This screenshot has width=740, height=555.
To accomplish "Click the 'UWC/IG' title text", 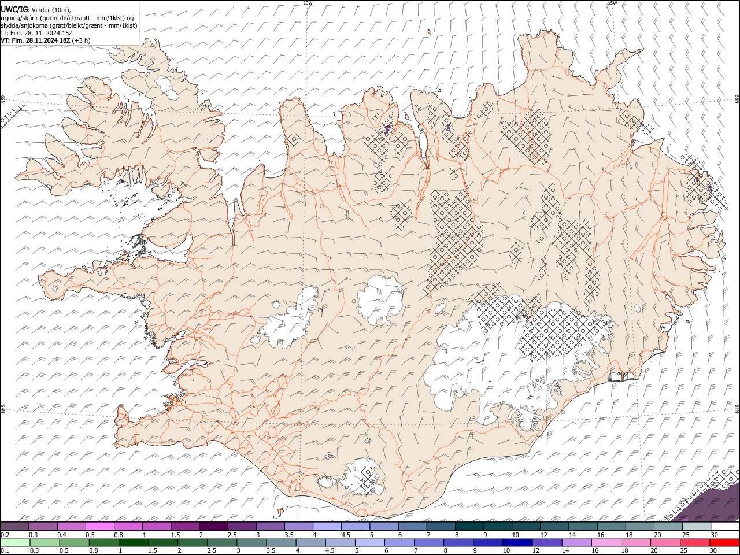I will tap(14, 10).
